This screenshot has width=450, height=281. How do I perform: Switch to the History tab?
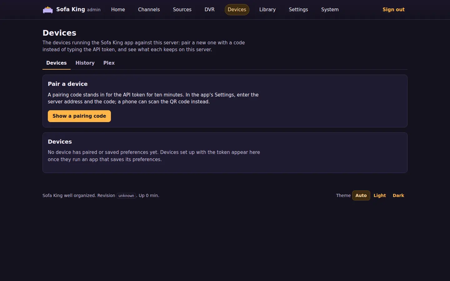[85, 63]
